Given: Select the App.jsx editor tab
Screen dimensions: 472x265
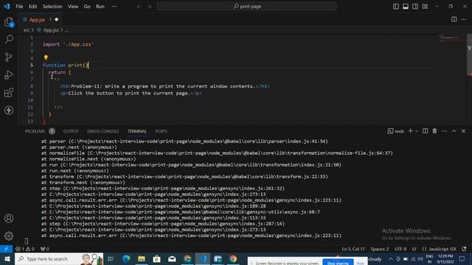Looking at the screenshot, I should click(x=40, y=20).
